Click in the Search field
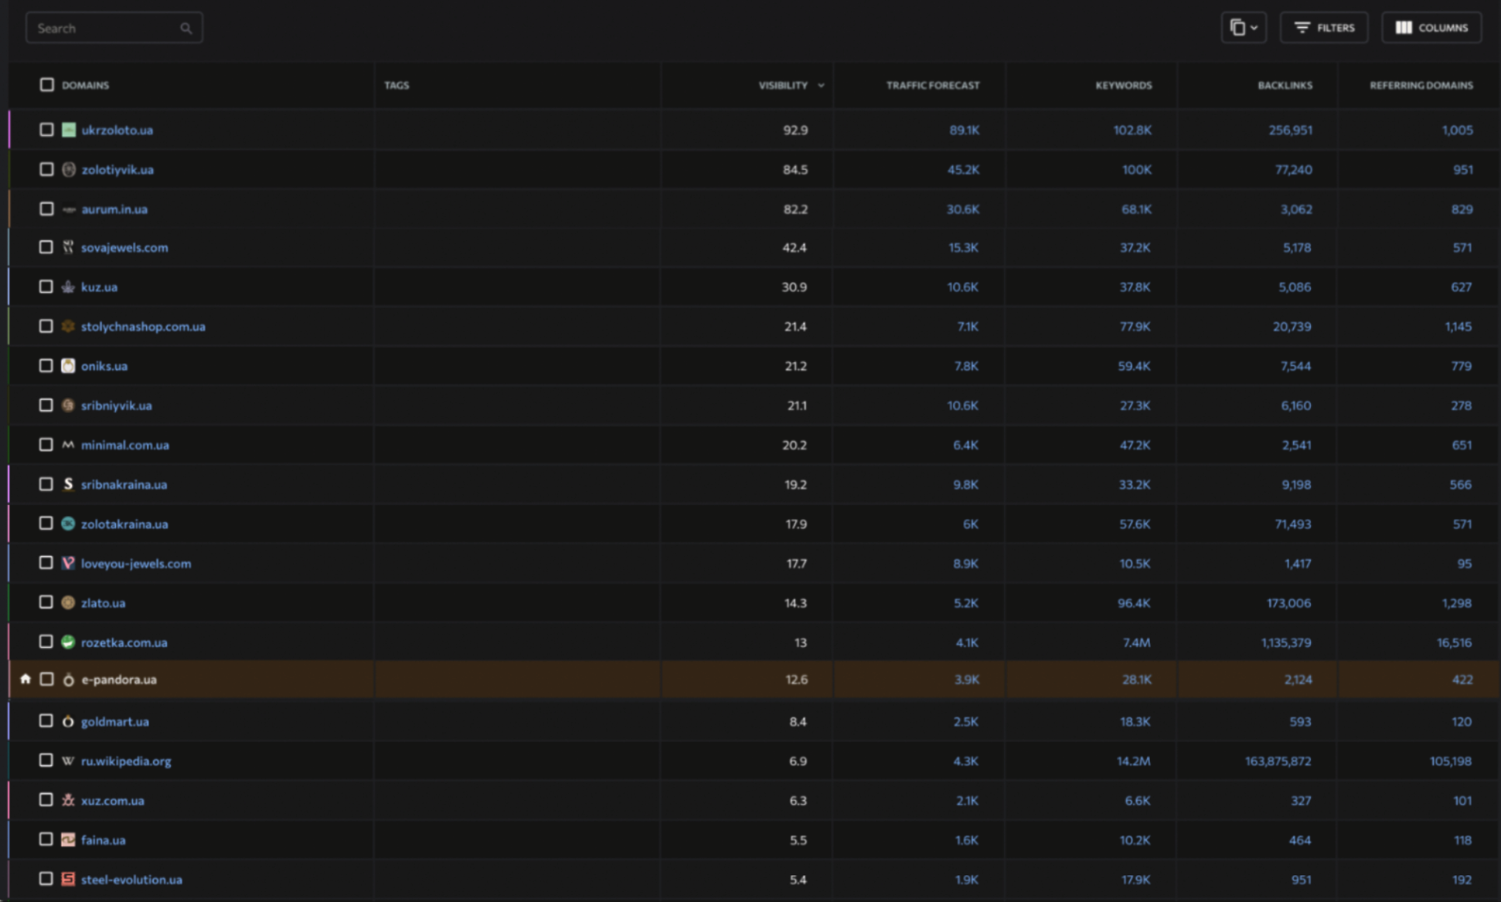1501x902 pixels. click(114, 28)
